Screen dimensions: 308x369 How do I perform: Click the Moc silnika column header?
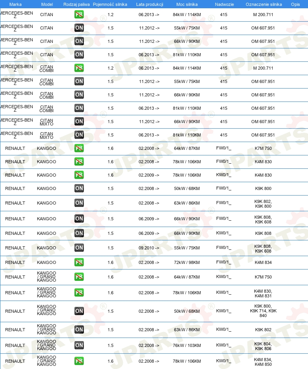pos(187,4)
